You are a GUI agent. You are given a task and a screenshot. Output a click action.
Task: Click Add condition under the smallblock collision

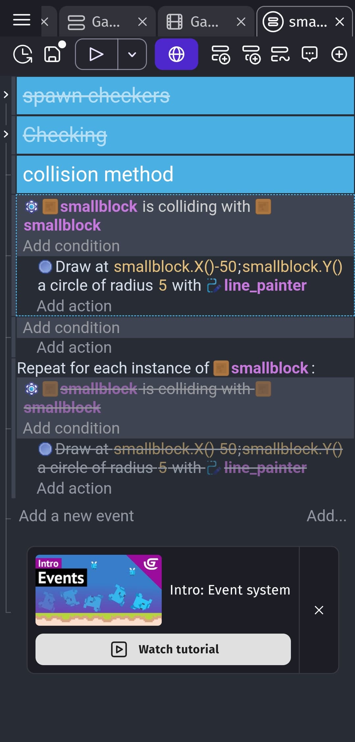[x=71, y=246]
